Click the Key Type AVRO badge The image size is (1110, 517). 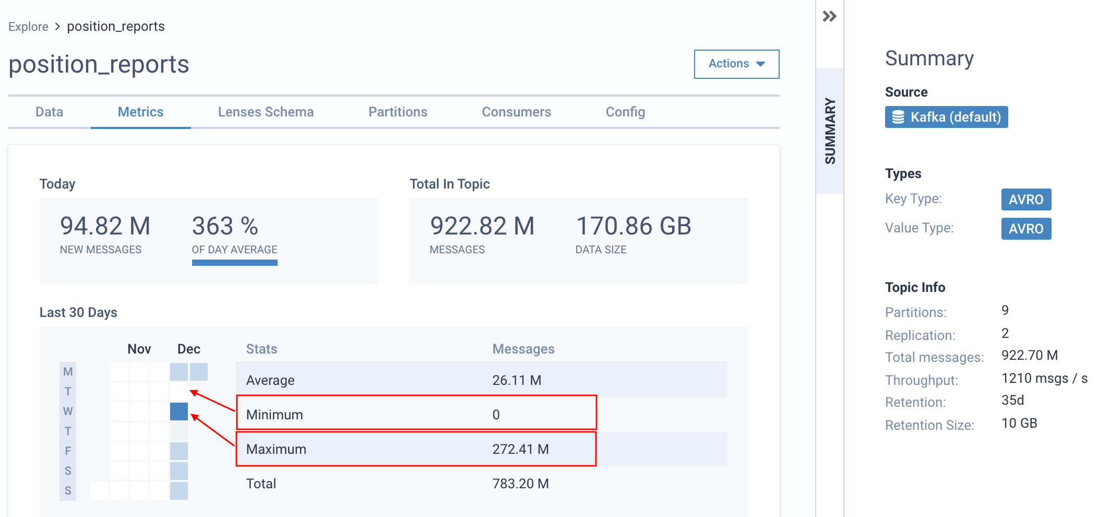(1025, 199)
